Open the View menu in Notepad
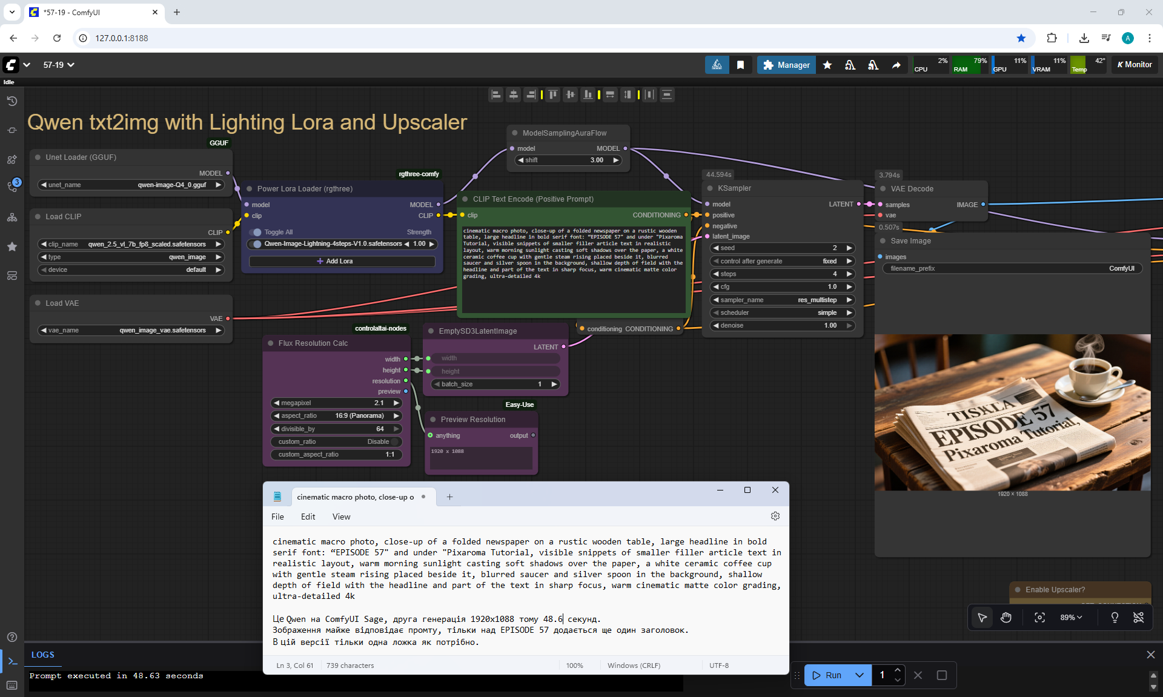 [x=341, y=517]
